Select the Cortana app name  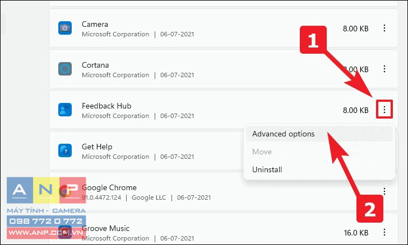95,65
